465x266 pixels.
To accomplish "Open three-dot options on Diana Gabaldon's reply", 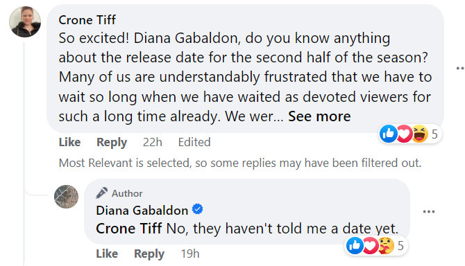I will click(x=429, y=211).
